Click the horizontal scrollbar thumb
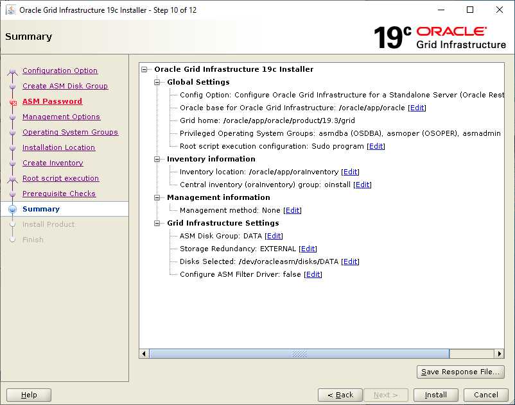 tap(299, 354)
